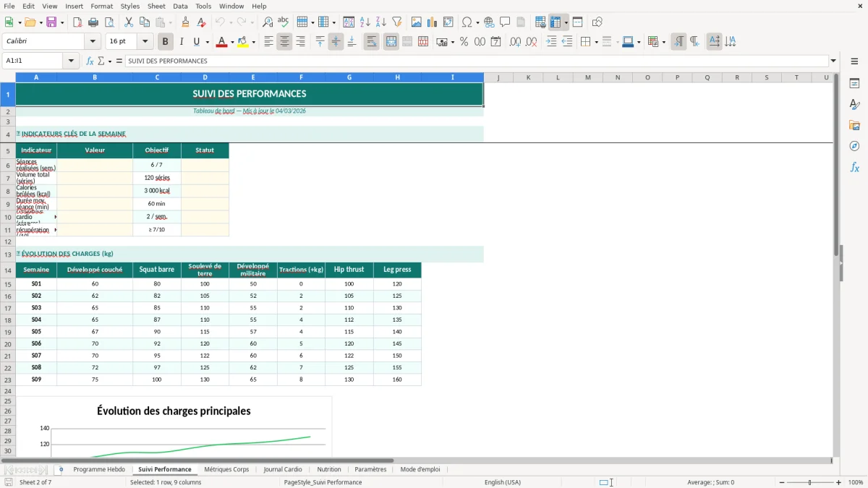
Task: Toggle Merge and Center Cells
Action: tap(391, 42)
